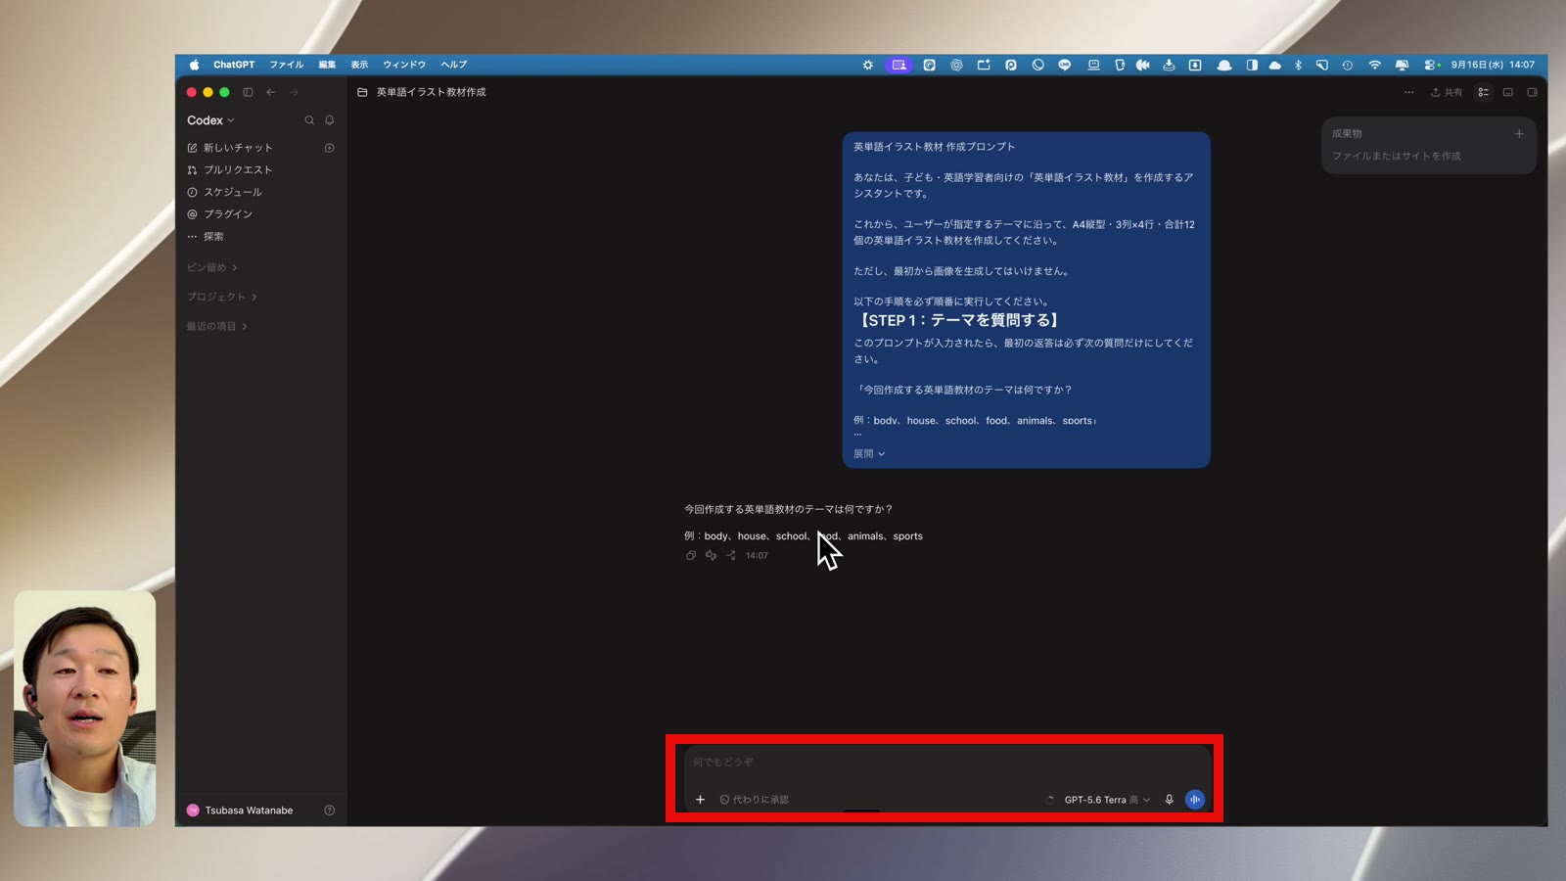Expand the 最近の項目 section
Viewport: 1566px width, 881px height.
pos(217,326)
